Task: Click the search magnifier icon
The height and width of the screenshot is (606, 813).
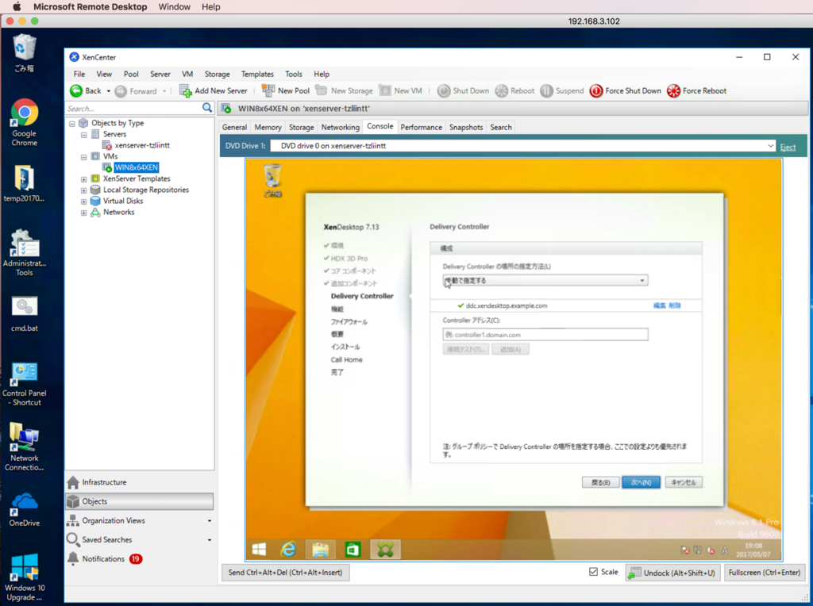Action: point(207,108)
